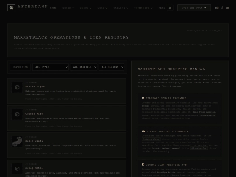Expand the Gallery nav menu

121,8
